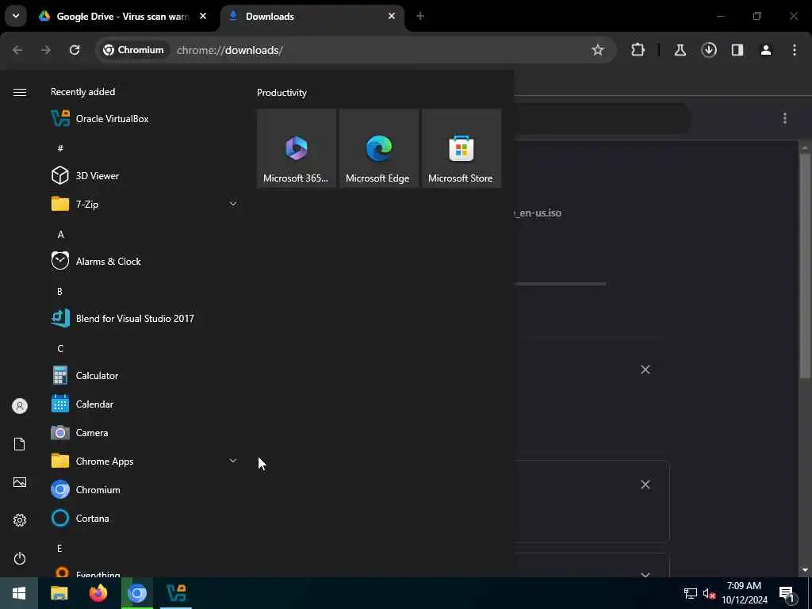Switch to VirtualBox on the taskbar
The height and width of the screenshot is (609, 812).
click(x=176, y=593)
